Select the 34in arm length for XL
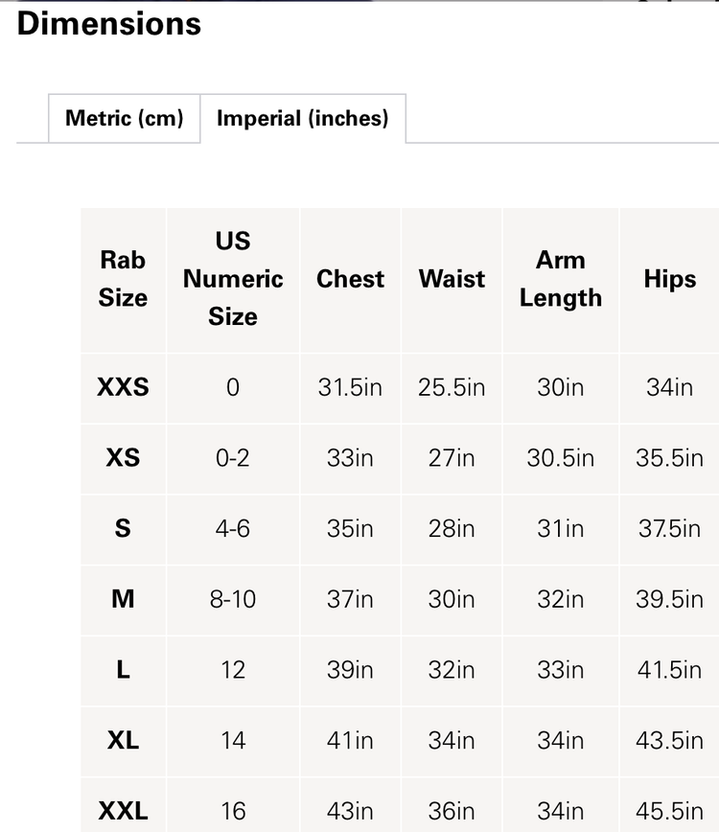The height and width of the screenshot is (832, 719). 560,741
